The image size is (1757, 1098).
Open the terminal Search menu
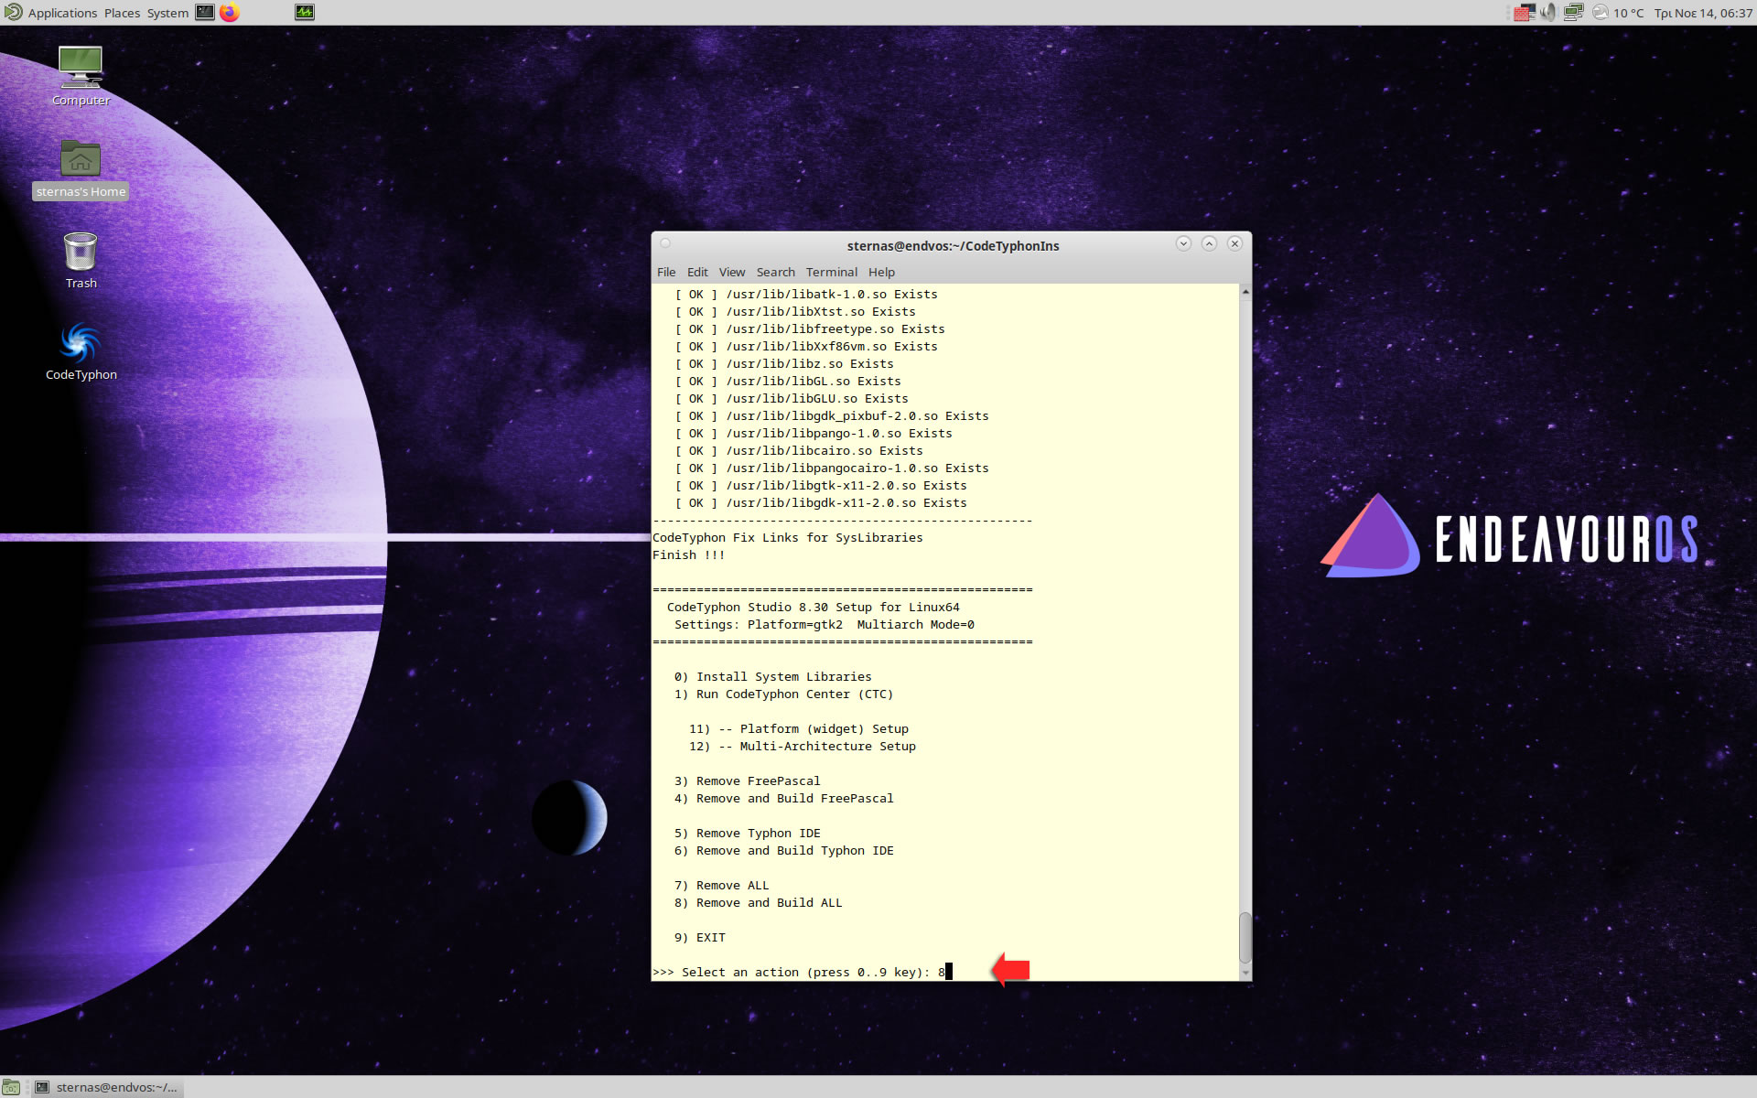(x=776, y=272)
